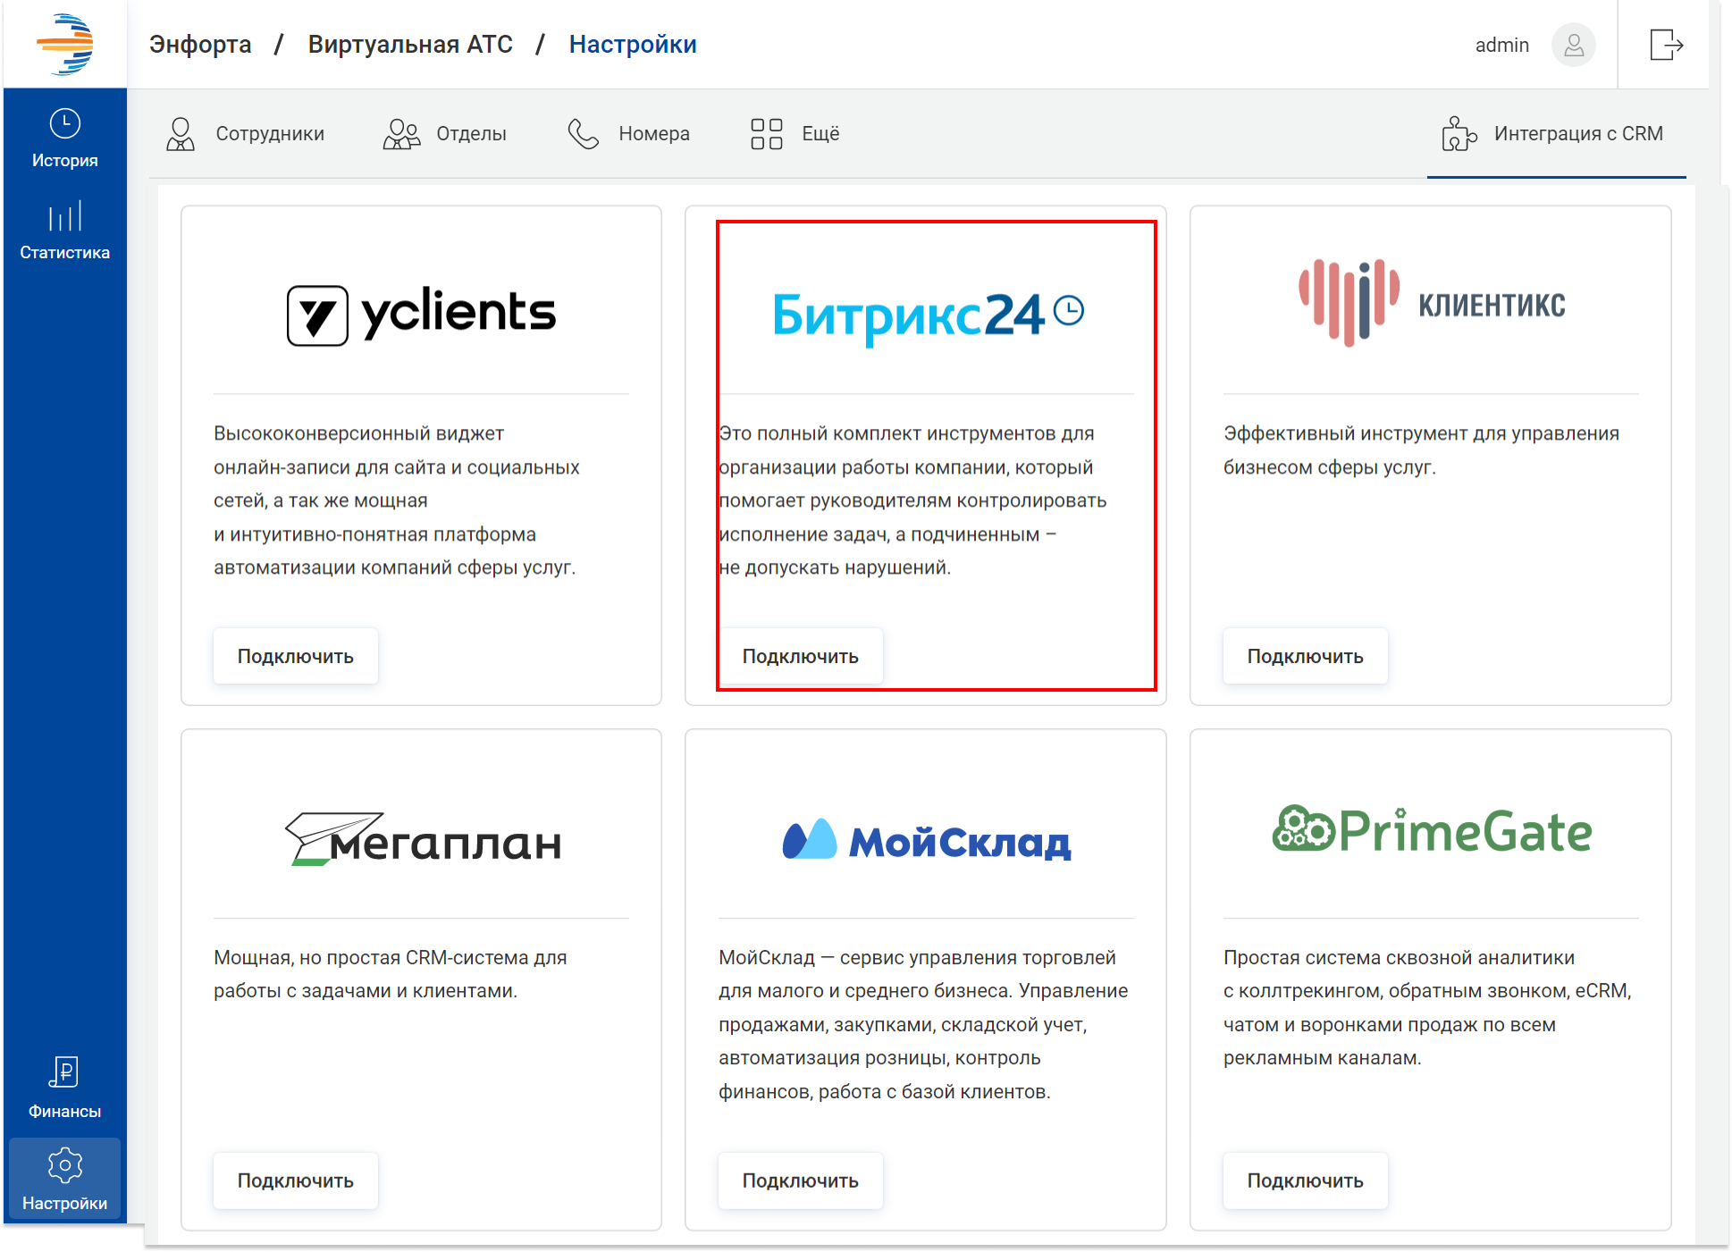Screen dimensions: 1732x1252
Task: Click the CRM integration puzzle icon
Action: 1459,134
